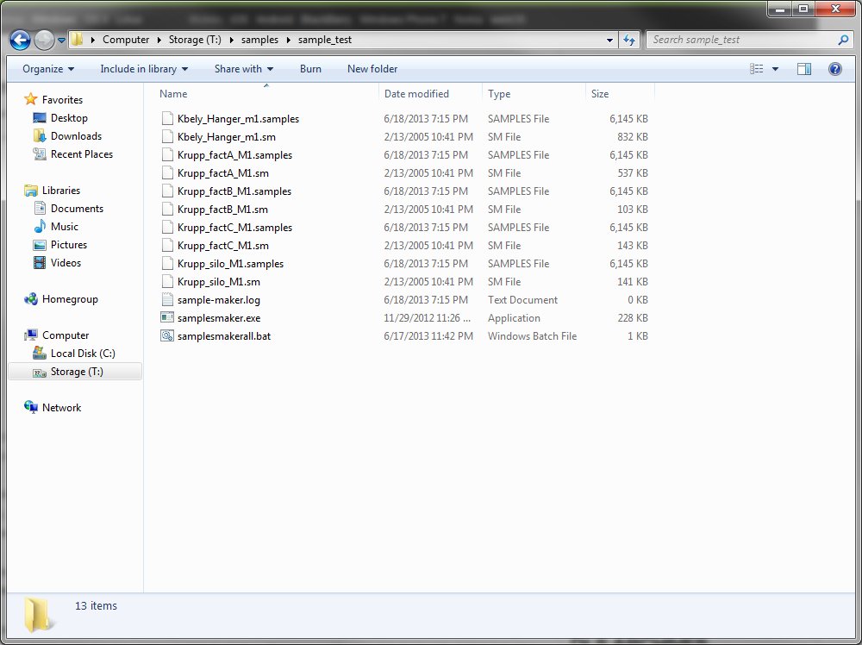This screenshot has width=862, height=645.
Task: Open the Share with menu
Action: coord(244,69)
